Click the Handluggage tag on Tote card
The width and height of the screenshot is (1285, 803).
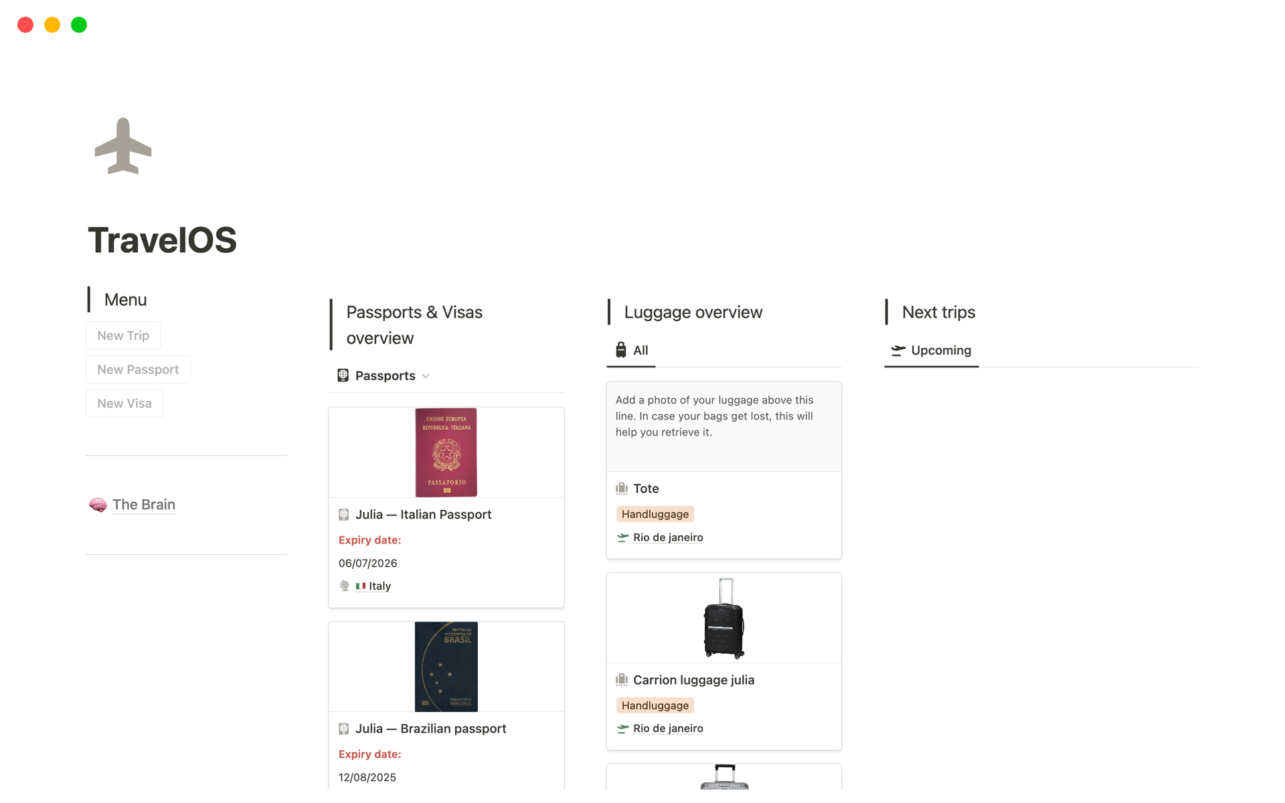click(x=655, y=514)
